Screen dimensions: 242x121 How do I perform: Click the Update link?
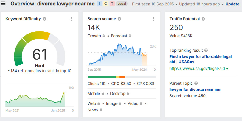[x=232, y=4]
